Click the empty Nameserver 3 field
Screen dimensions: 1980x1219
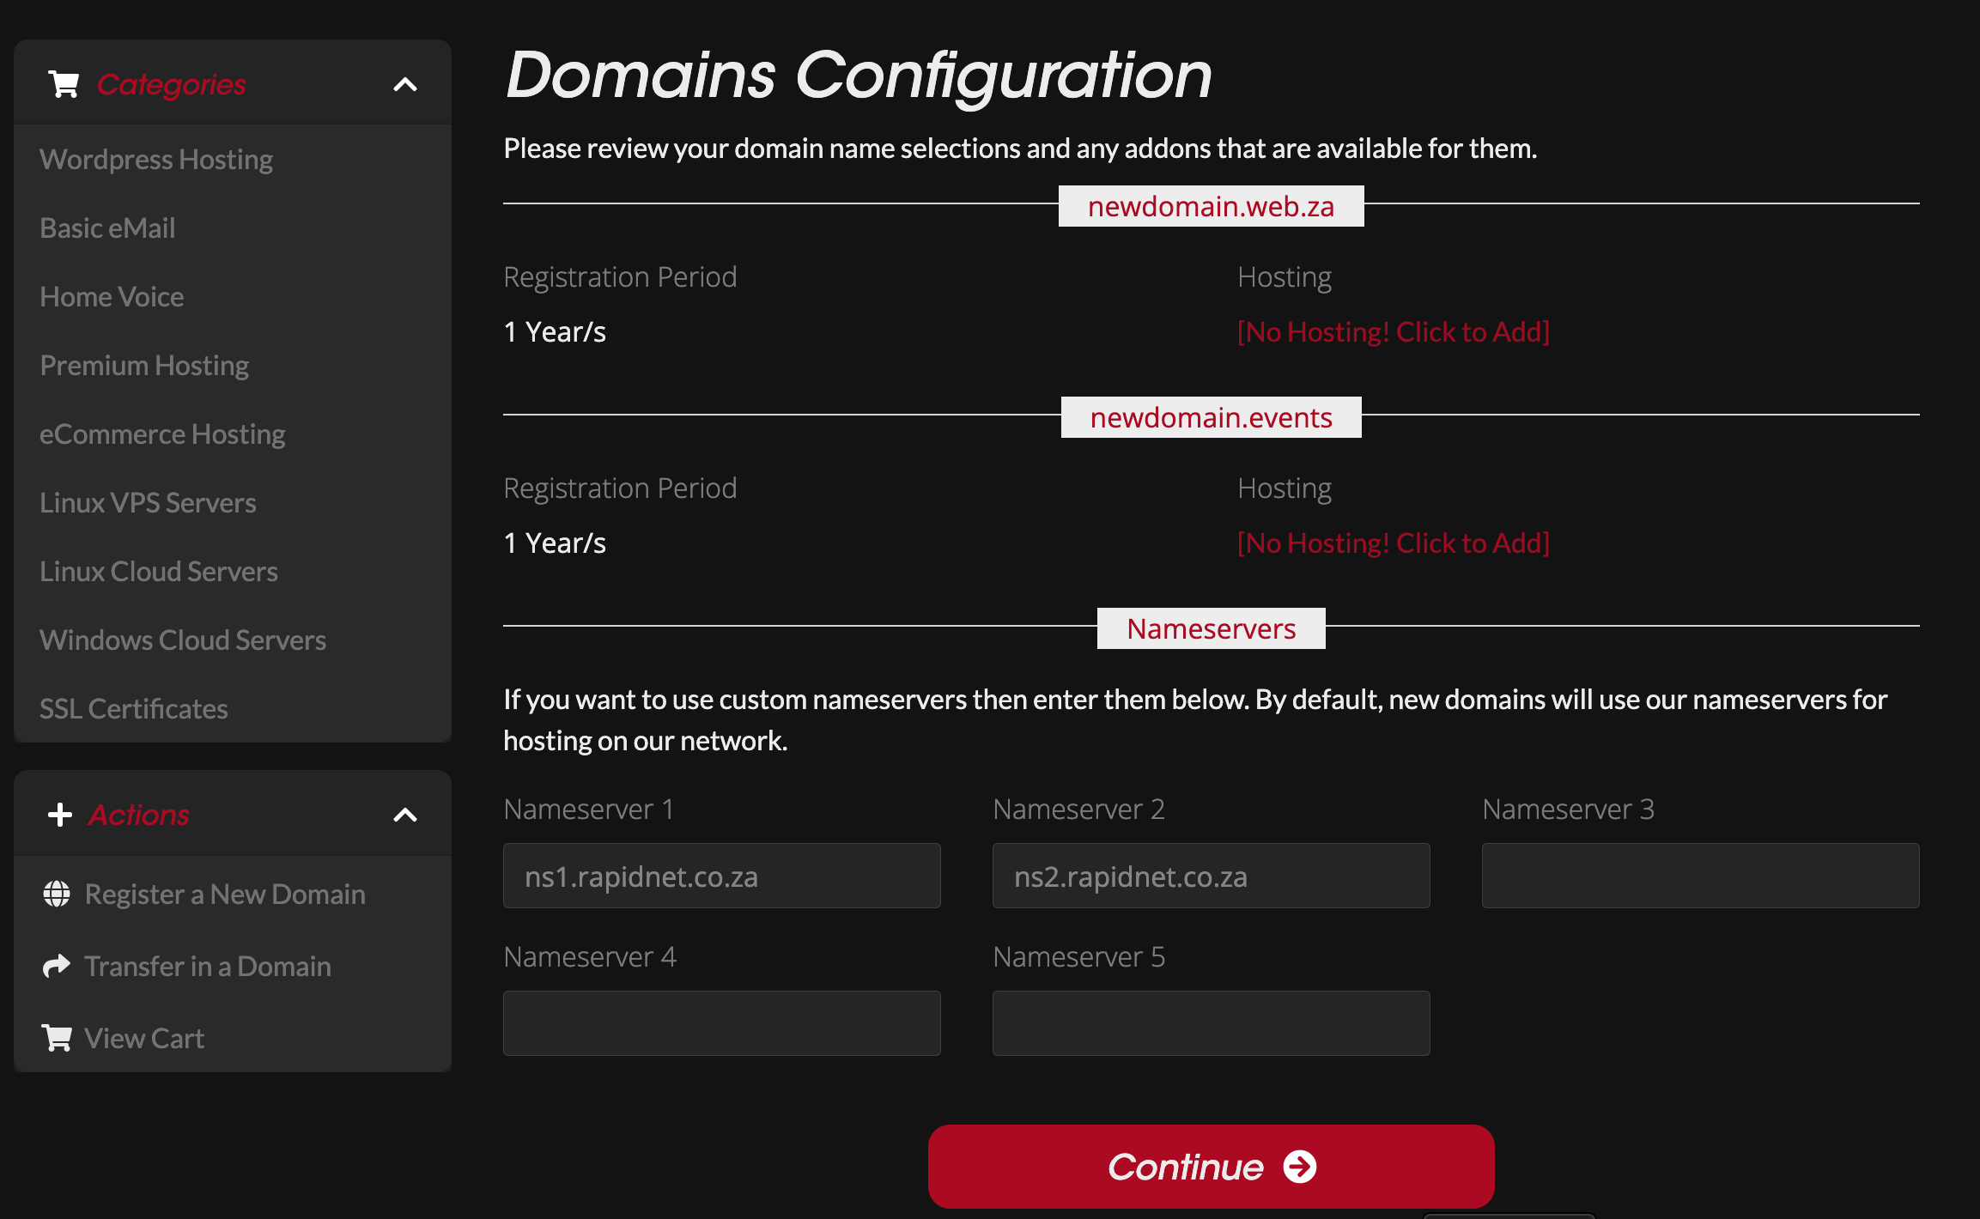(1700, 876)
